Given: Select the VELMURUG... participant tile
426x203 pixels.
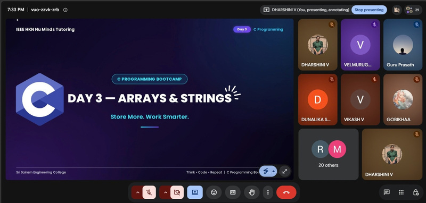Looking at the screenshot, I should [x=361, y=45].
